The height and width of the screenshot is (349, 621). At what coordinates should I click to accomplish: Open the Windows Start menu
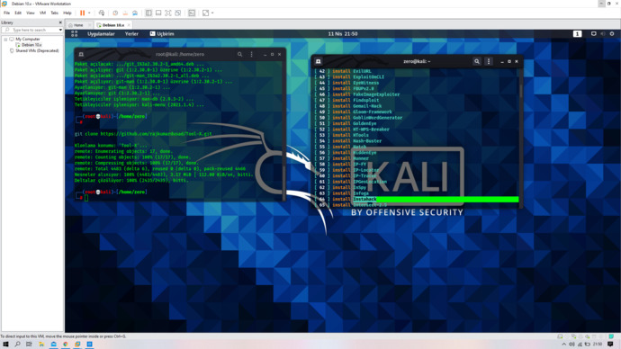(5, 345)
